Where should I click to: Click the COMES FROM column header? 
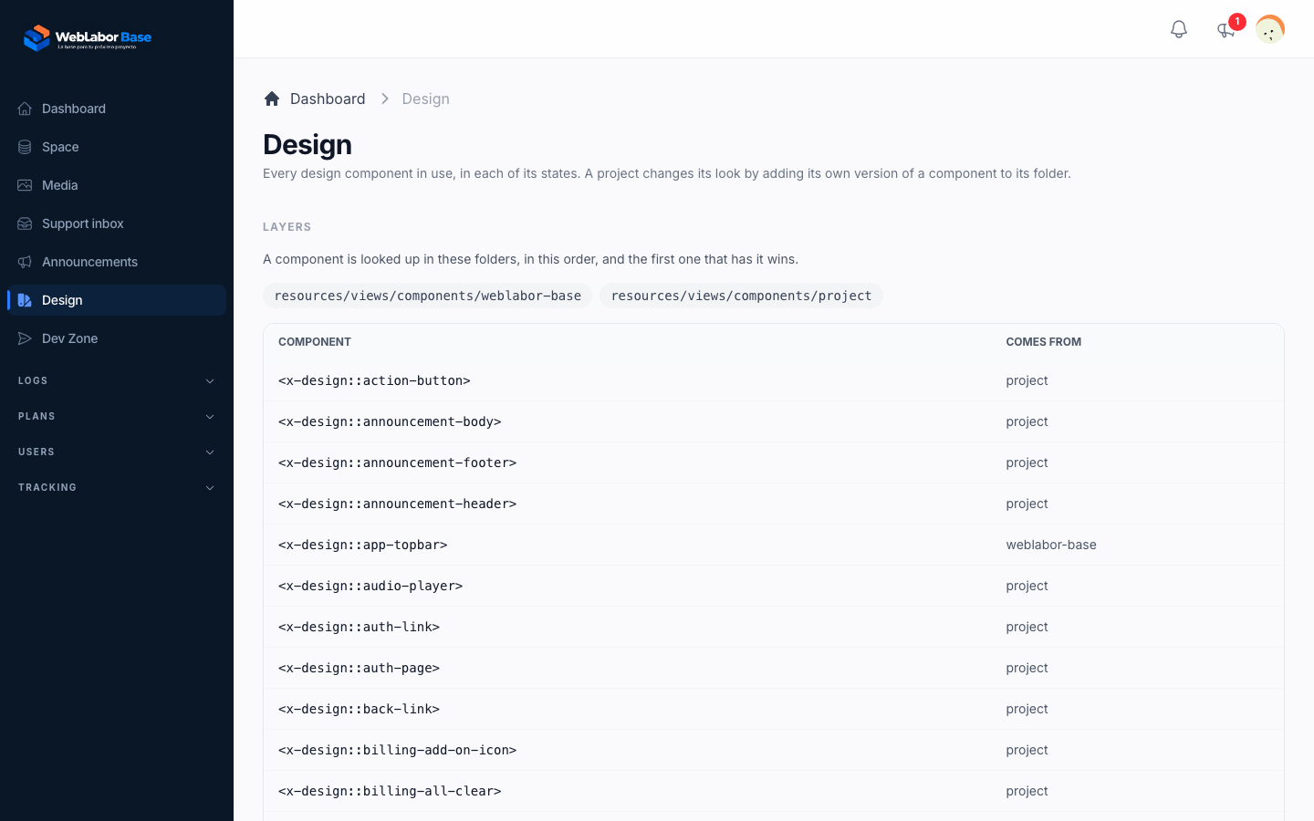(1044, 342)
